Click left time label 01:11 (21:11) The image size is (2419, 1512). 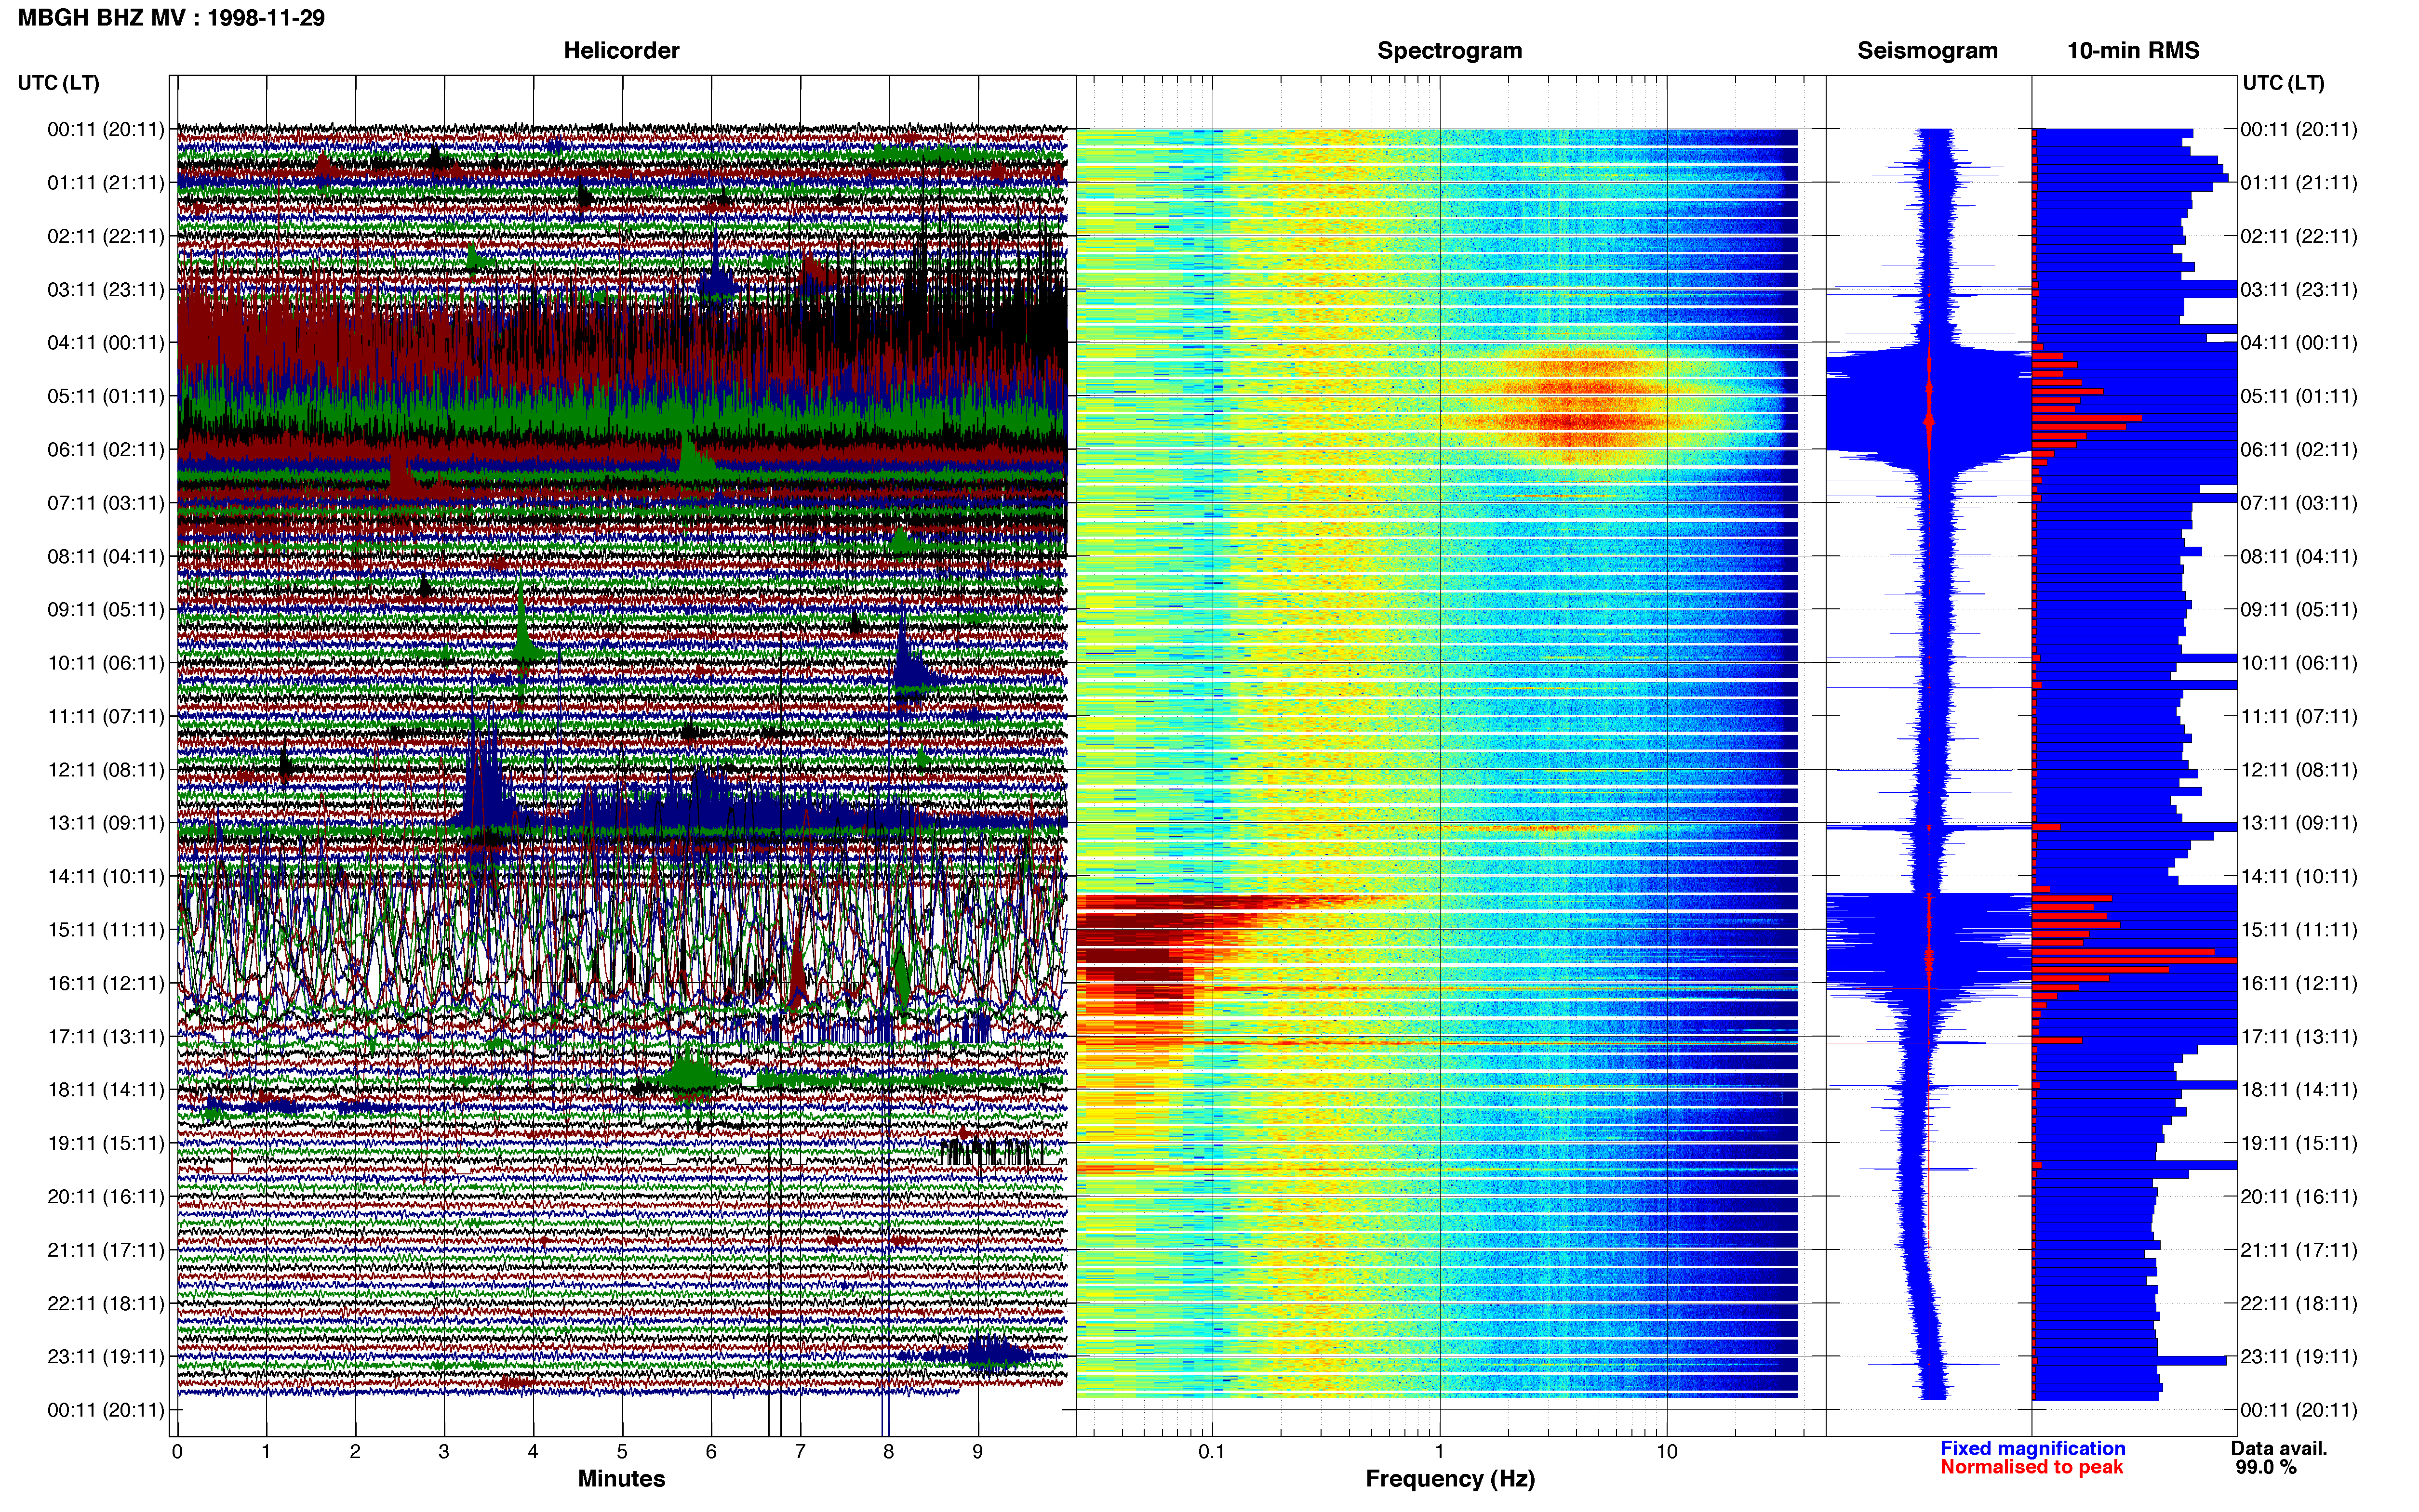(106, 182)
